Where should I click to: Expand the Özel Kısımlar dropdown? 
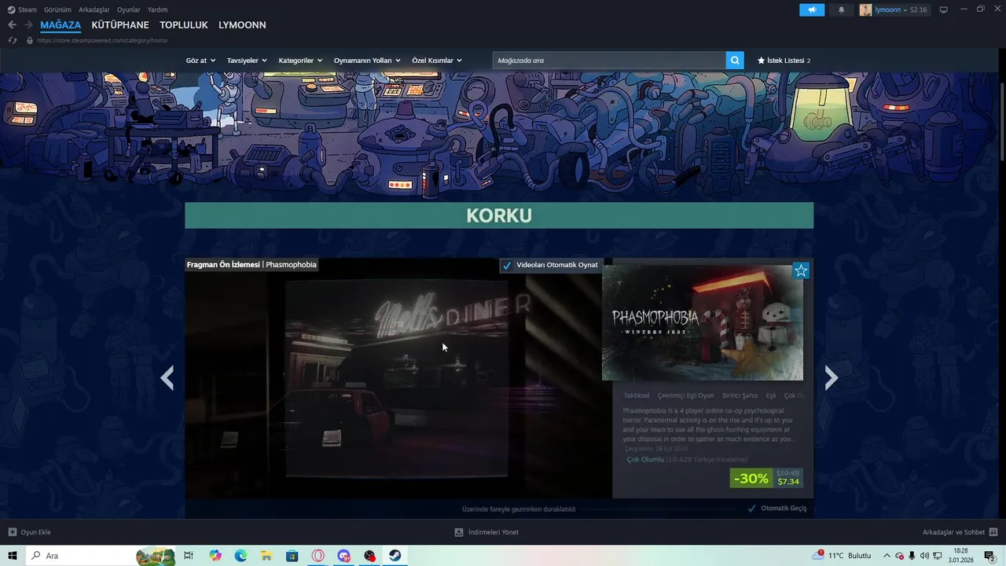pyautogui.click(x=437, y=61)
